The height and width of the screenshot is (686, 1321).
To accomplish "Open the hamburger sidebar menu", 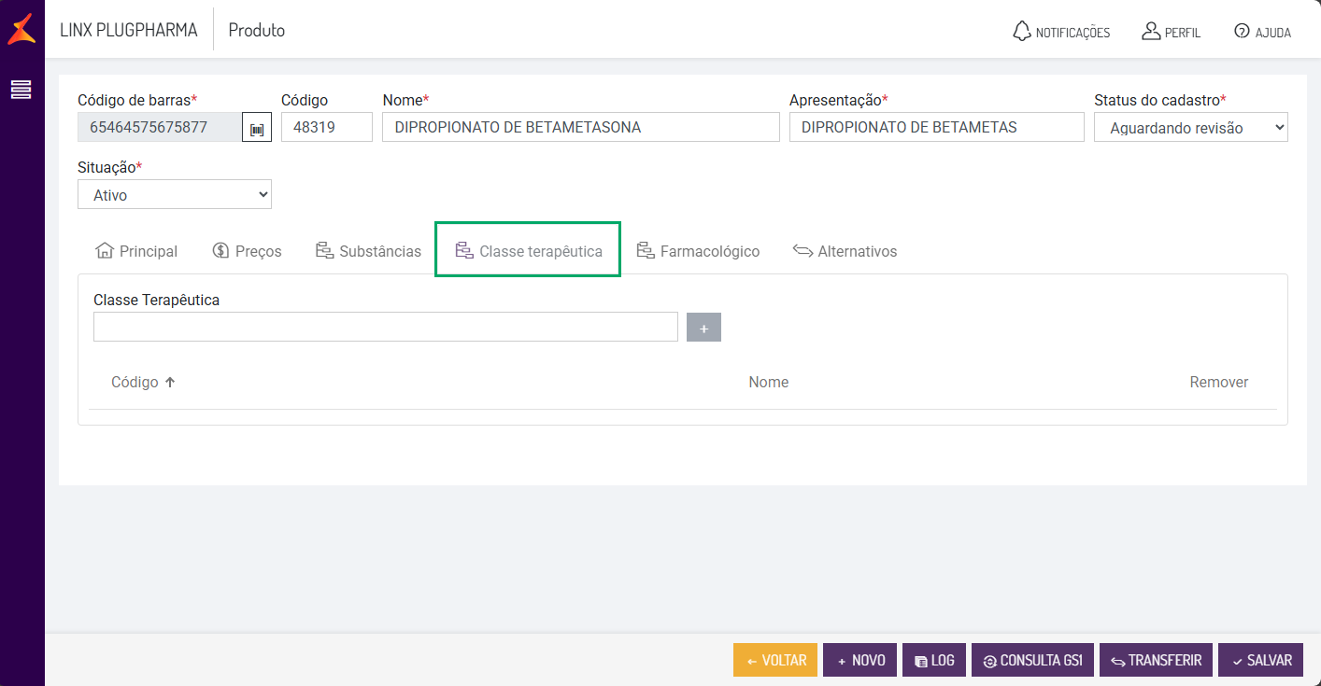I will point(21,90).
